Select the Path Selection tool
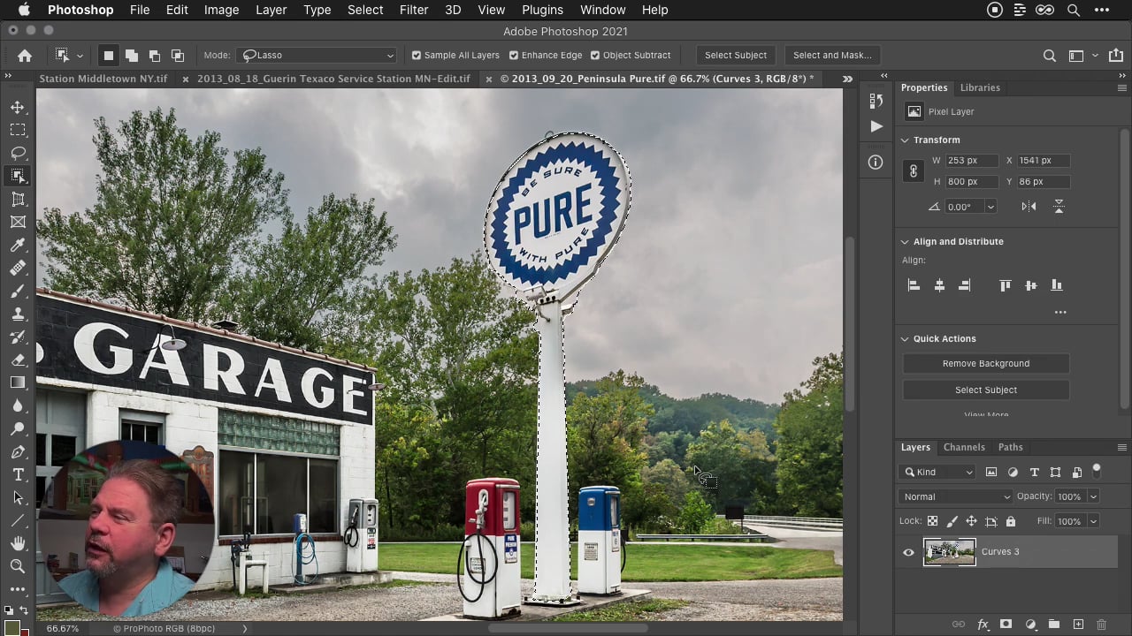1132x636 pixels. tap(18, 498)
